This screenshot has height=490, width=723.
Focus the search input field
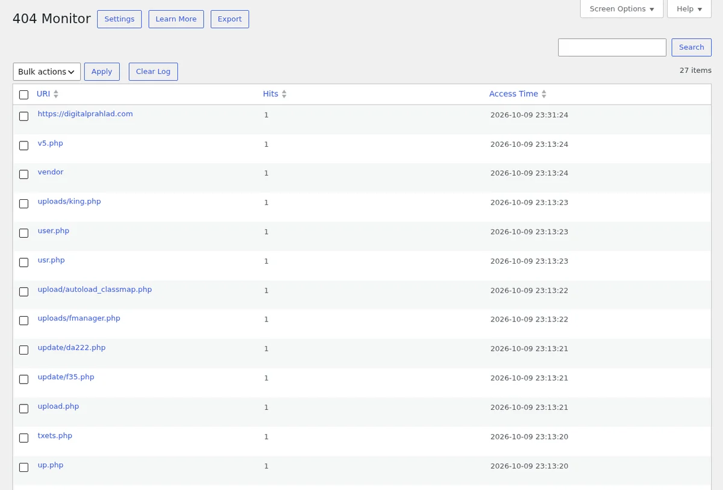pos(612,48)
